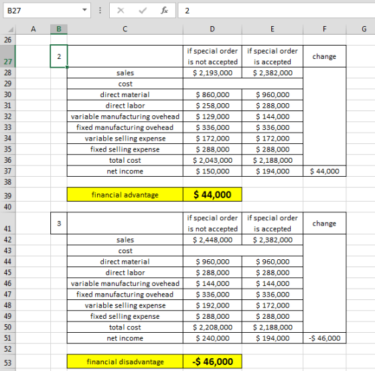
Task: Select column A header
Action: (33, 29)
